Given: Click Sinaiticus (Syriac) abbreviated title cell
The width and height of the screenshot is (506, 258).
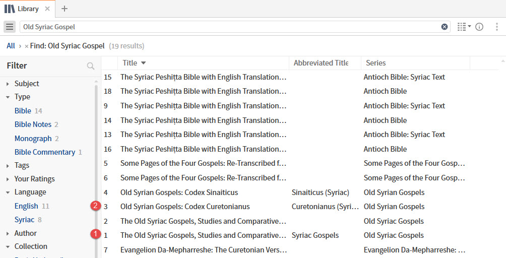Looking at the screenshot, I should point(321,192).
